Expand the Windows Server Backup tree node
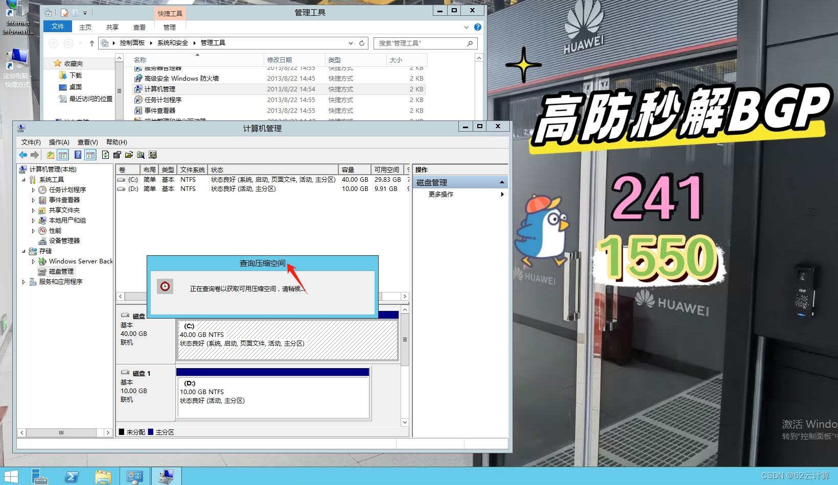The height and width of the screenshot is (485, 838). click(x=33, y=261)
